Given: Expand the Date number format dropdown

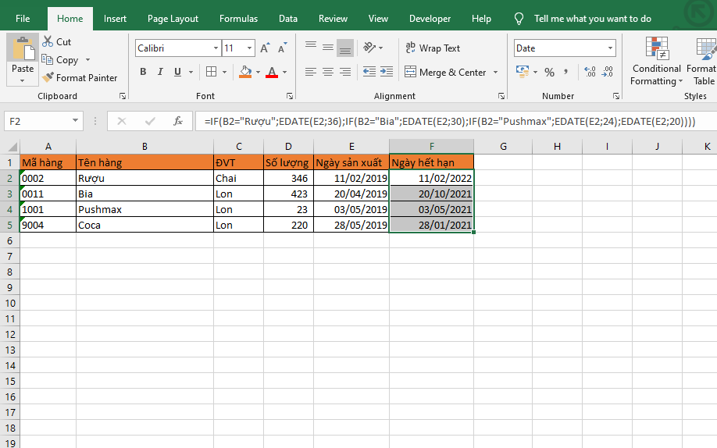Looking at the screenshot, I should click(611, 48).
